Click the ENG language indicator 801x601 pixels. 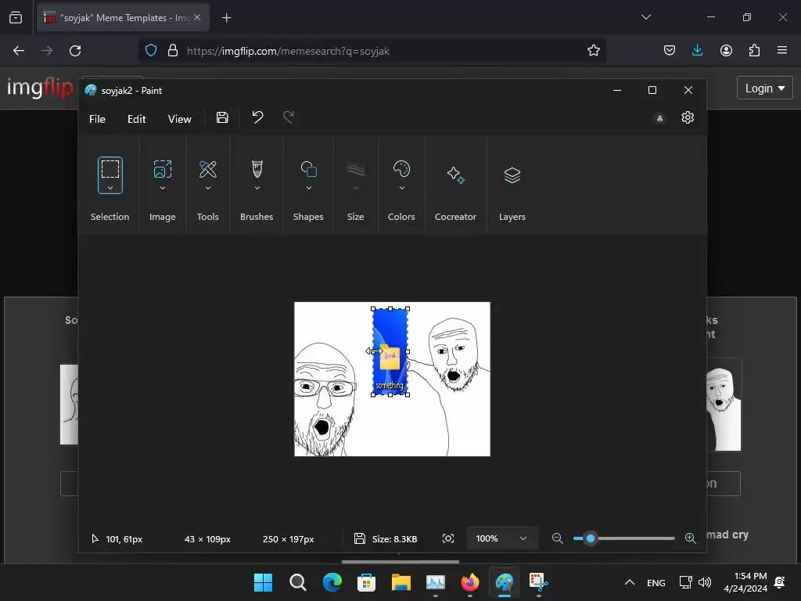pos(656,582)
